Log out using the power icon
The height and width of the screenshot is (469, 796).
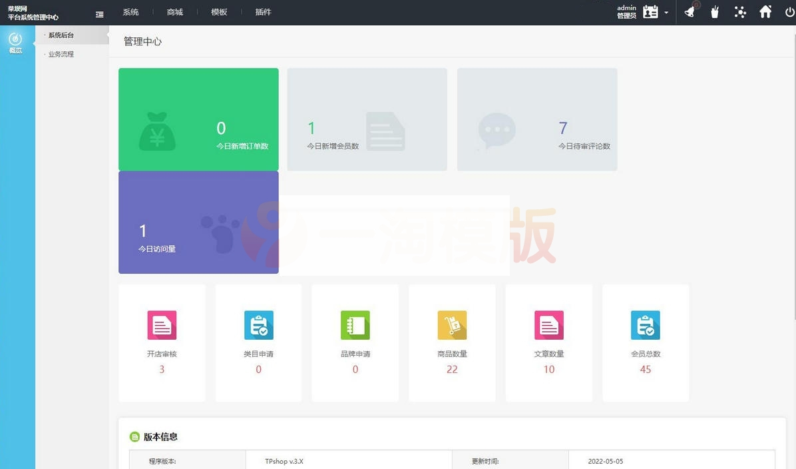click(789, 11)
